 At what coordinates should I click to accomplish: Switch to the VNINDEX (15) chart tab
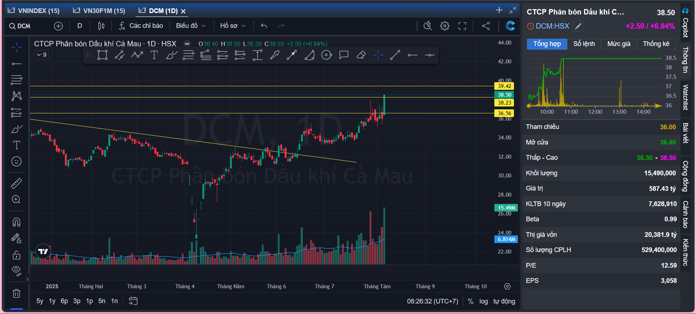[x=33, y=11]
